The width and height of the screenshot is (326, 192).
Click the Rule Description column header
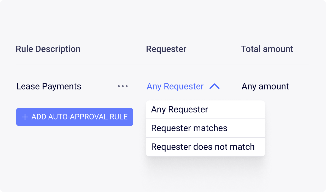click(x=48, y=49)
